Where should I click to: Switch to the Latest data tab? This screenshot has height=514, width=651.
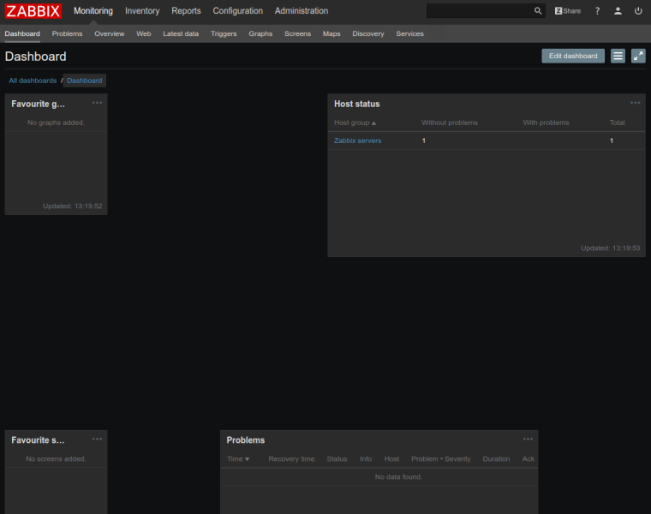(x=181, y=33)
